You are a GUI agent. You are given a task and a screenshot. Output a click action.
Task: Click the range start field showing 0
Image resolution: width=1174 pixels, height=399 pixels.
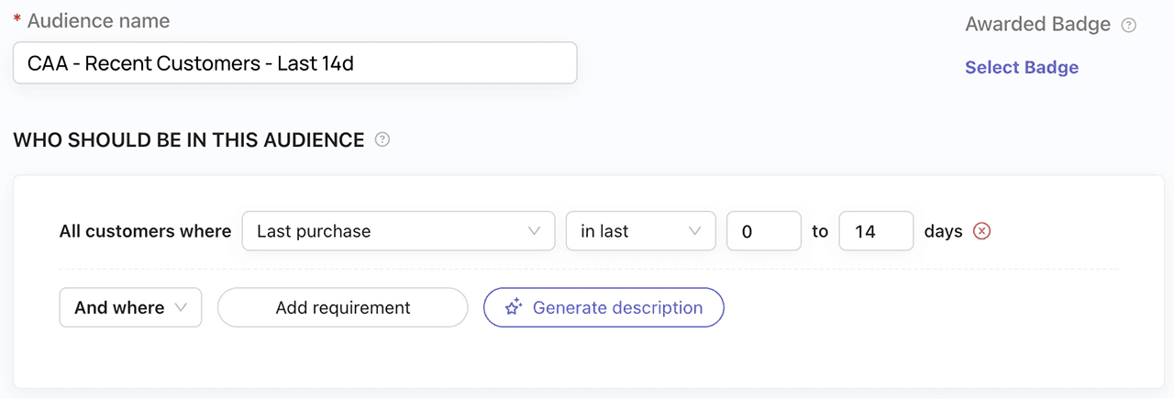763,231
